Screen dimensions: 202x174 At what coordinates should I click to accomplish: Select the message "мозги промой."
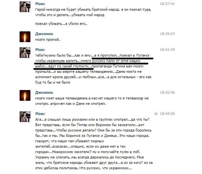click(x=48, y=39)
